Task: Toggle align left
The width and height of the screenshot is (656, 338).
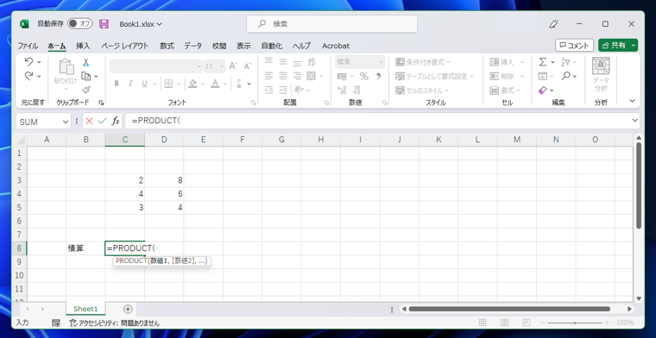Action: pos(269,76)
